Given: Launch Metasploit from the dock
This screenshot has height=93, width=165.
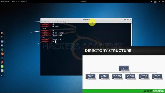Looking at the screenshot, I should click(2, 45).
